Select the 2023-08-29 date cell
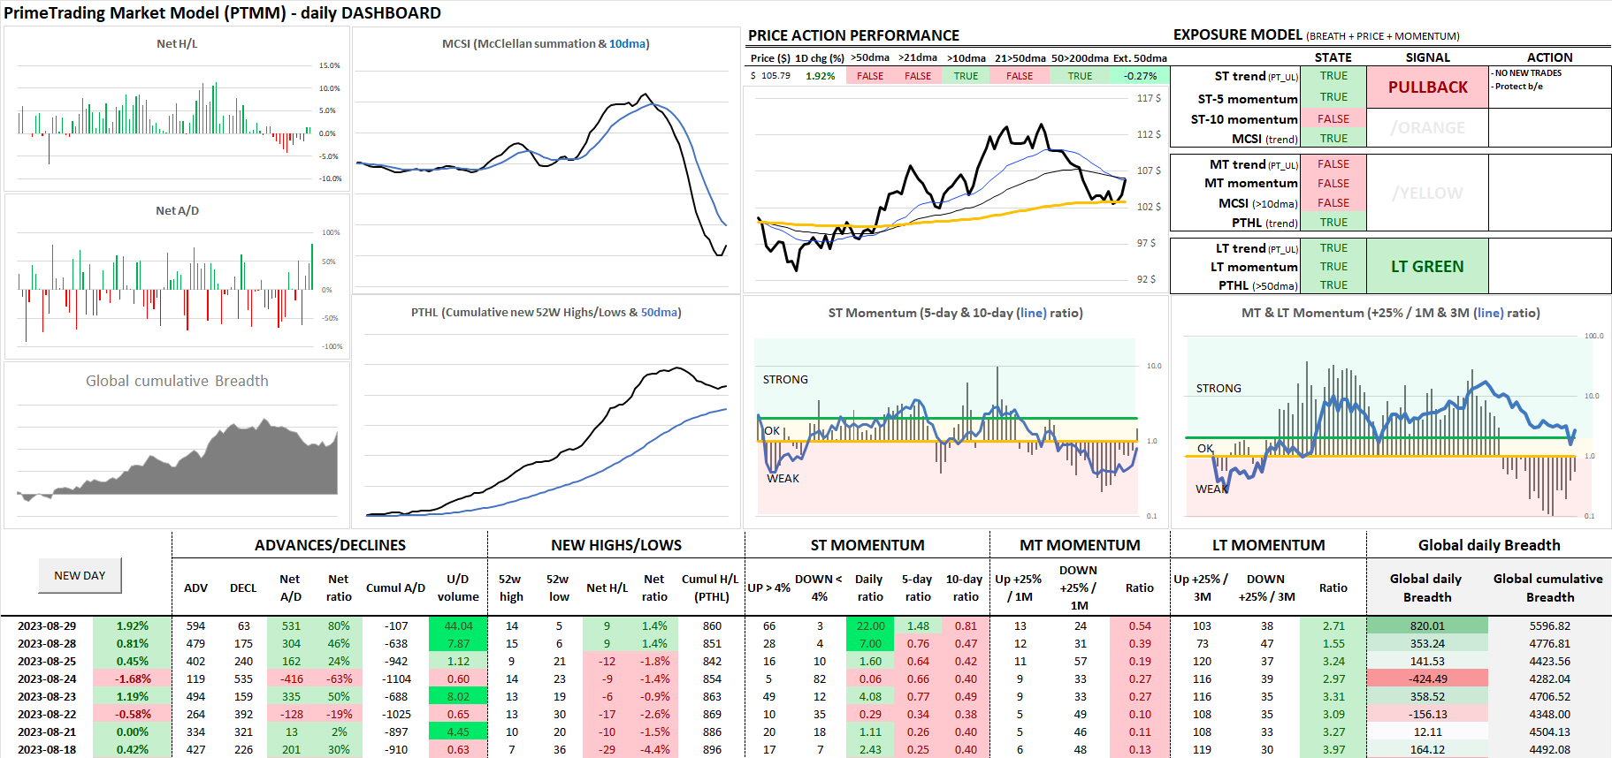This screenshot has height=758, width=1612. click(47, 625)
